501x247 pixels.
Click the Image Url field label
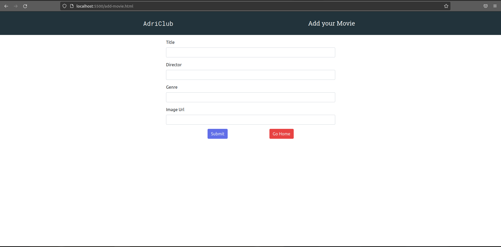(x=175, y=110)
